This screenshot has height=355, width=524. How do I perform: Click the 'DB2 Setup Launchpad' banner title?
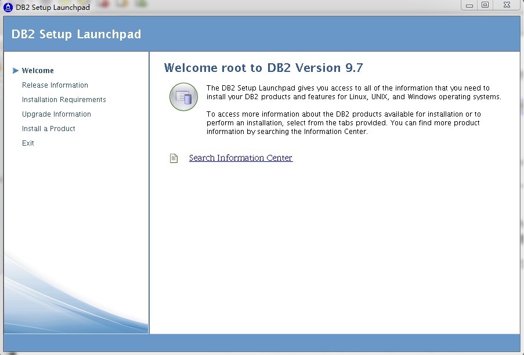point(76,34)
